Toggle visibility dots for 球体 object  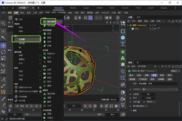point(153,29)
